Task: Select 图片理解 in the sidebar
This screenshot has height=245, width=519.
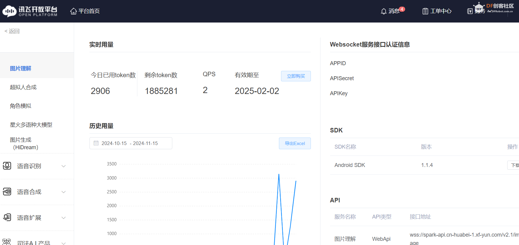Action: pos(20,68)
